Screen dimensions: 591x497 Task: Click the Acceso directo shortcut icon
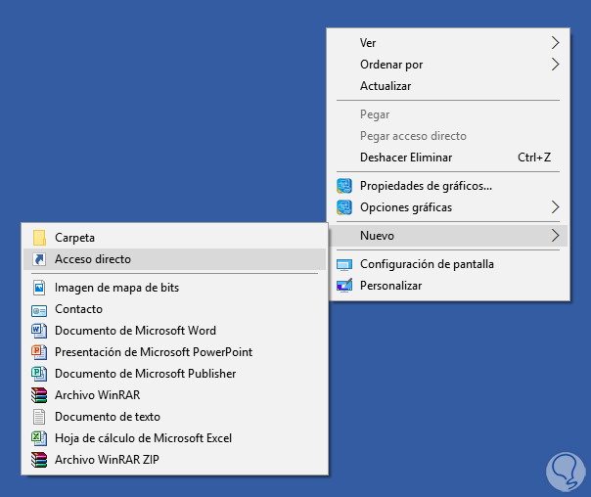tap(39, 259)
